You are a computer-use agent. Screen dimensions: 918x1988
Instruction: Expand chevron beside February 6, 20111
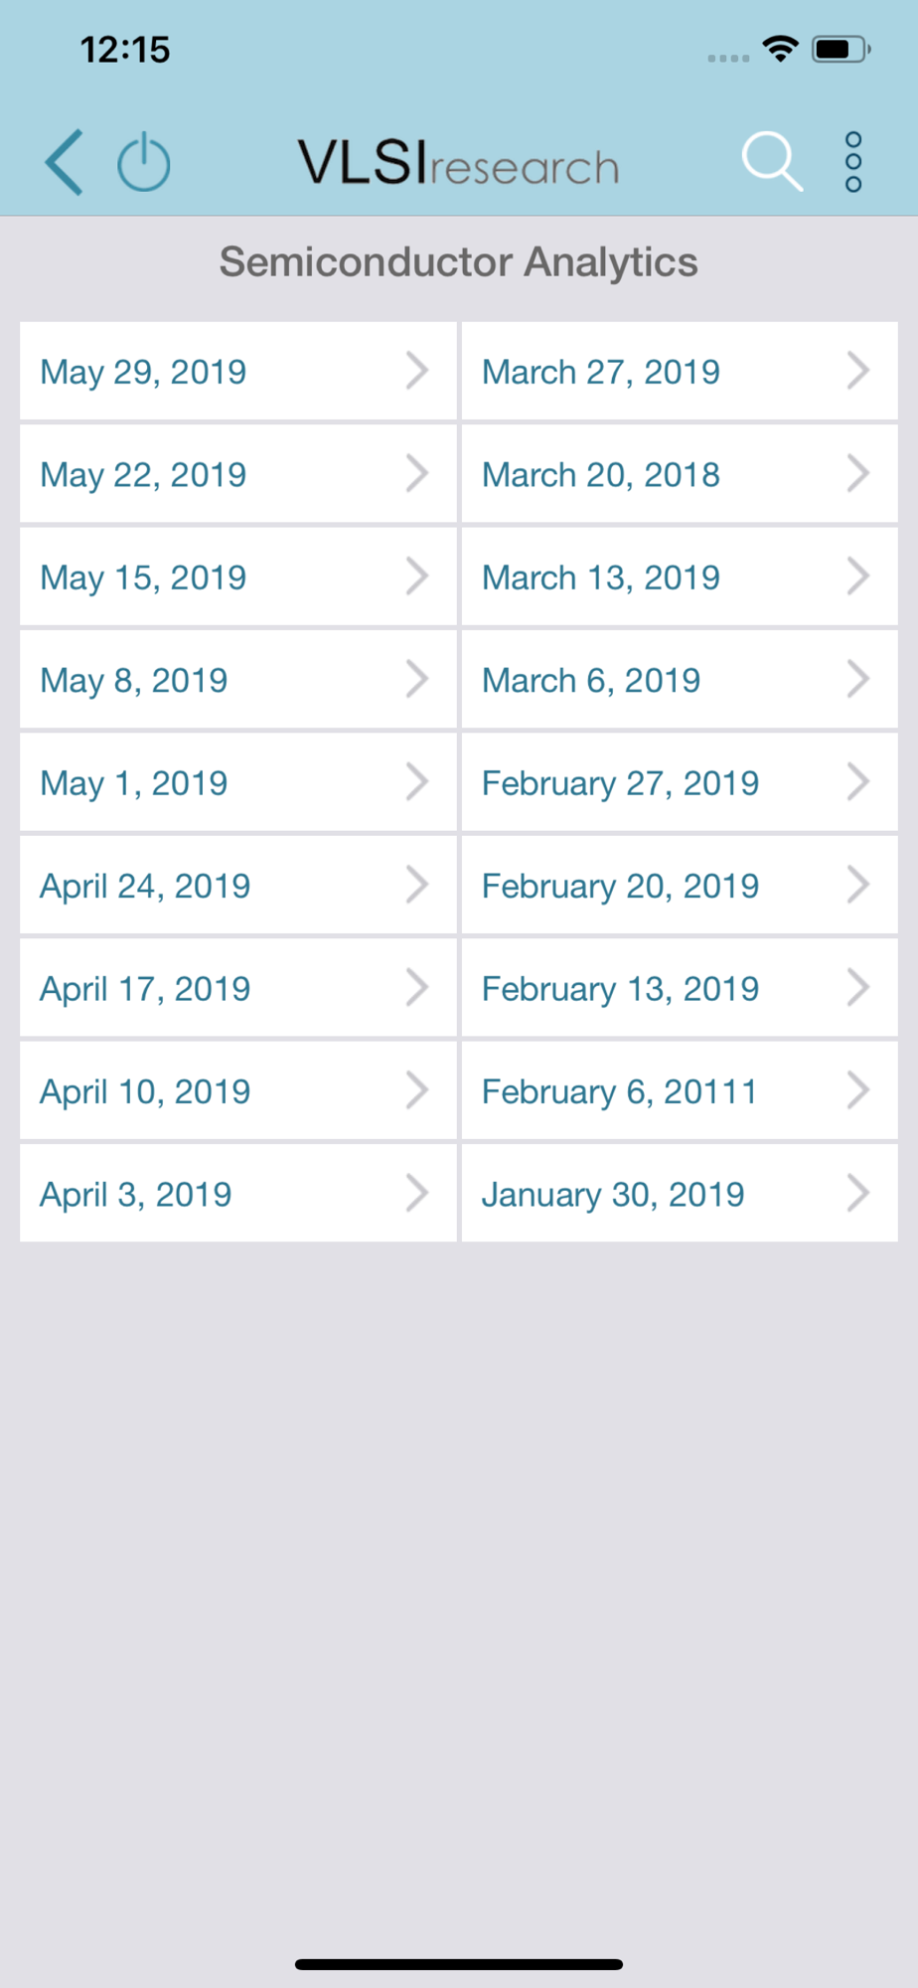[858, 1090]
